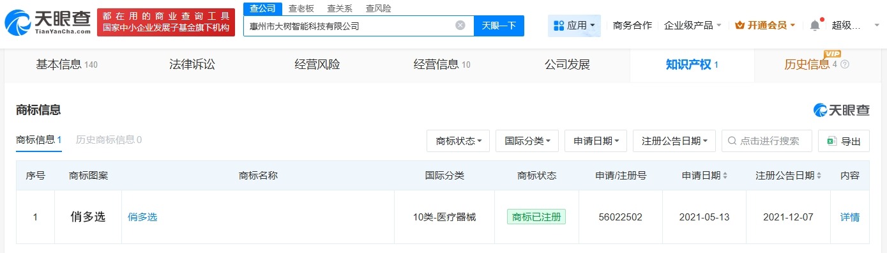Select the 知识产权 tab
Viewport: 887px width, 253px height.
(692, 65)
